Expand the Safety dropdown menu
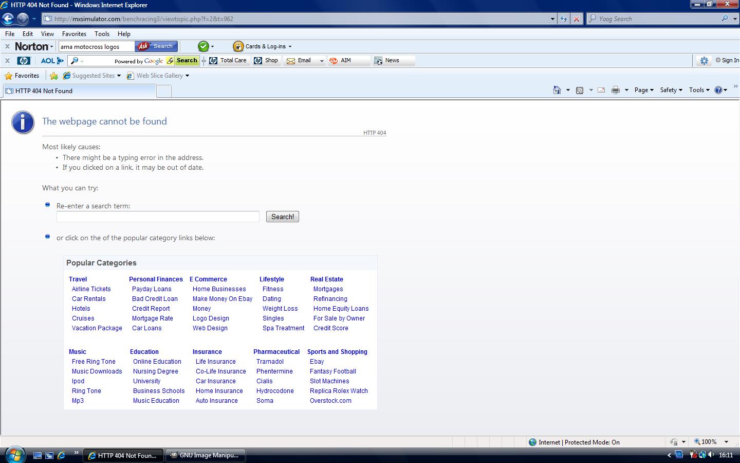 pyautogui.click(x=671, y=90)
